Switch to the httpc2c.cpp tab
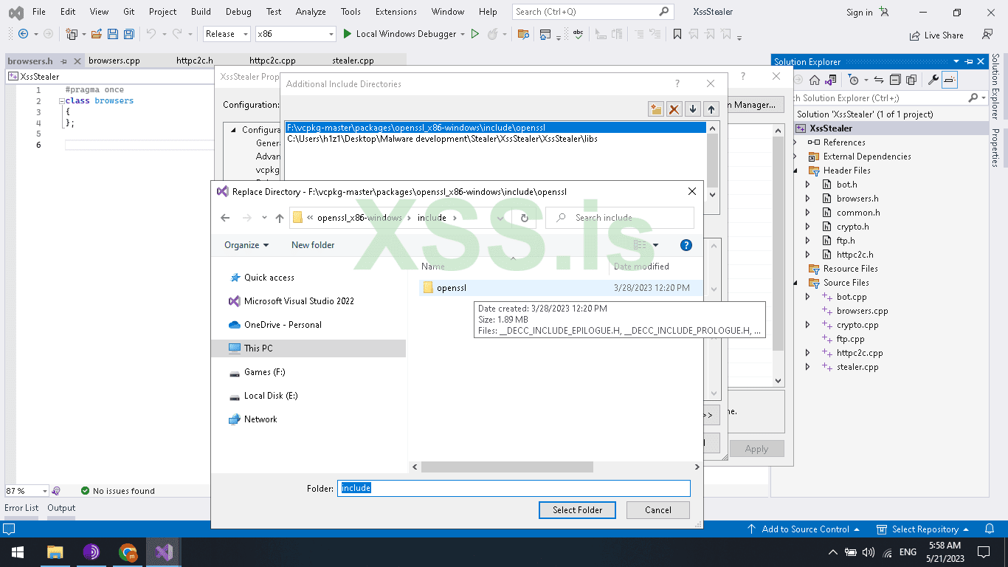The height and width of the screenshot is (567, 1008). (x=272, y=61)
